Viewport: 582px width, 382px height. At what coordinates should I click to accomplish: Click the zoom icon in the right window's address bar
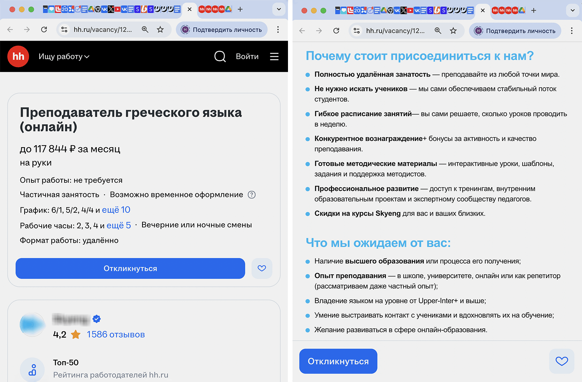coord(438,31)
